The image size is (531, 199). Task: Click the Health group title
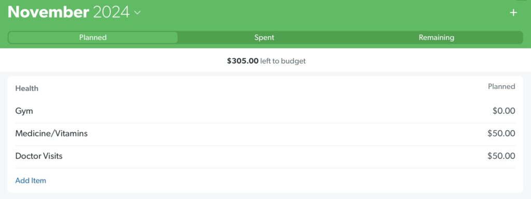coord(27,88)
